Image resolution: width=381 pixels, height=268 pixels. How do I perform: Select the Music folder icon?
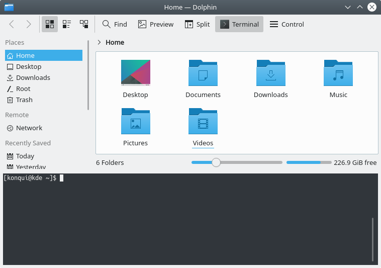[338, 73]
